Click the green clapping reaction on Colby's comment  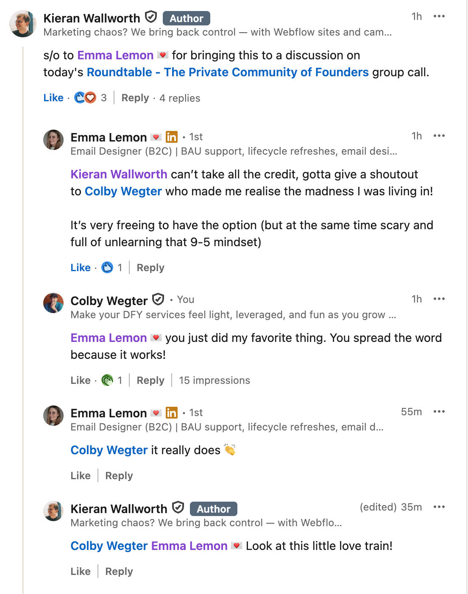point(107,380)
